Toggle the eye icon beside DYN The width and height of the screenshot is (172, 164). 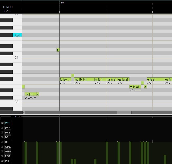(2, 128)
